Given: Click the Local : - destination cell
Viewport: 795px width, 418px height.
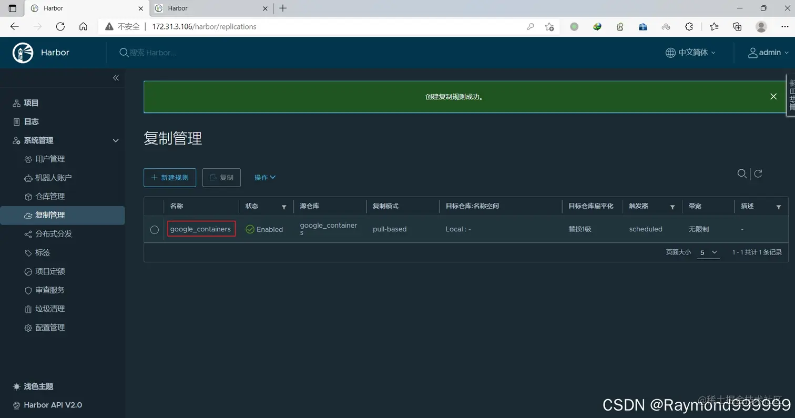Looking at the screenshot, I should [458, 229].
